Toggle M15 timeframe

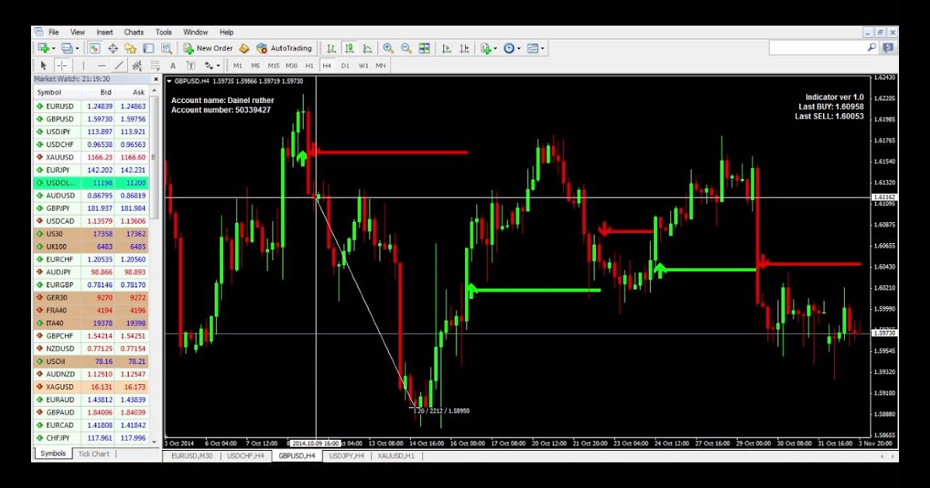point(273,66)
